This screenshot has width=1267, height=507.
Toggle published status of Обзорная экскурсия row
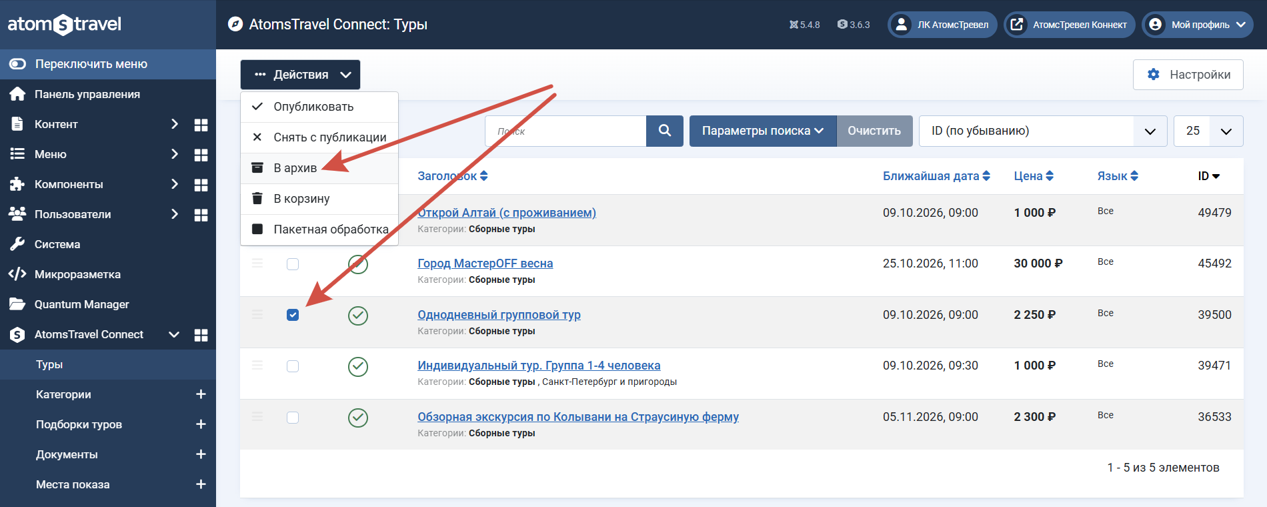358,418
